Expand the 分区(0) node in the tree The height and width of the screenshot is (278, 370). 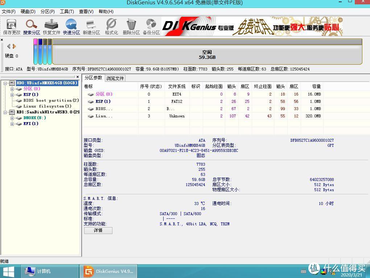point(12,88)
